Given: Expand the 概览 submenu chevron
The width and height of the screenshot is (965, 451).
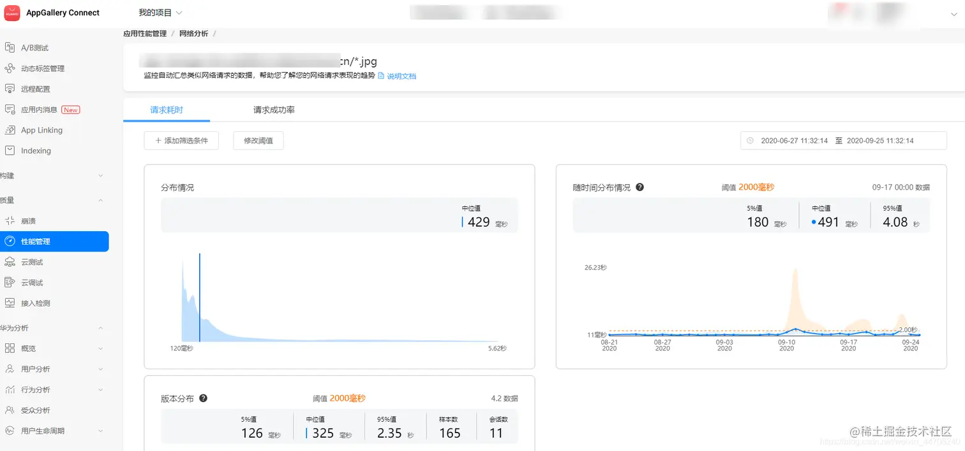Looking at the screenshot, I should pyautogui.click(x=100, y=348).
